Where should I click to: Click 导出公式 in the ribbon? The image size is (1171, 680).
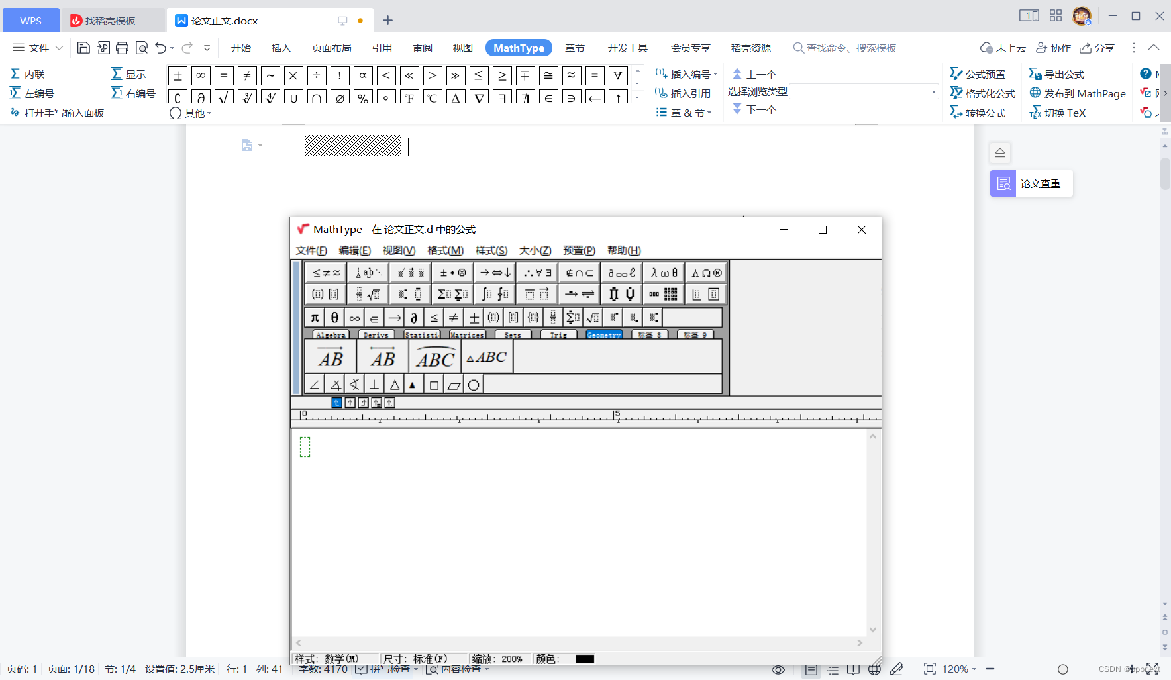click(x=1056, y=74)
